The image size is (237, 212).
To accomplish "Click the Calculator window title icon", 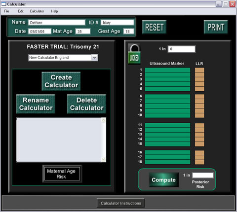I will point(3,4).
